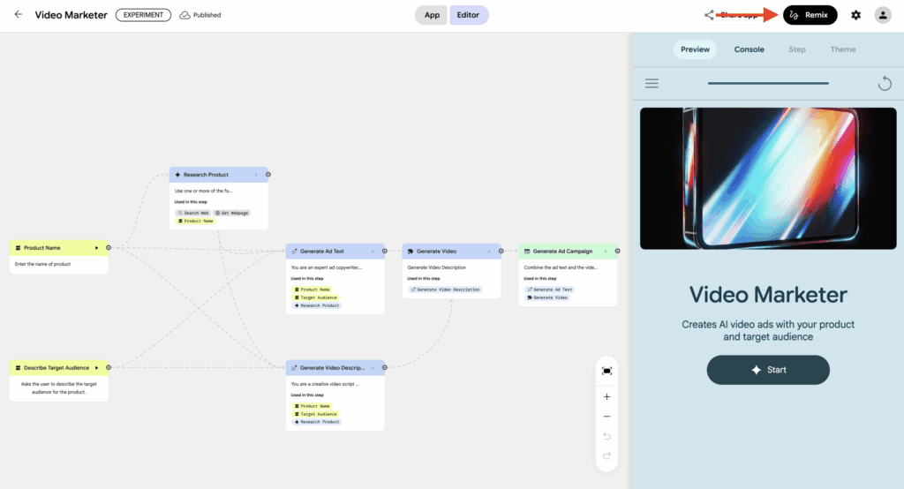Select the Generate Ad Campaign node
Image resolution: width=904 pixels, height=489 pixels.
click(562, 252)
